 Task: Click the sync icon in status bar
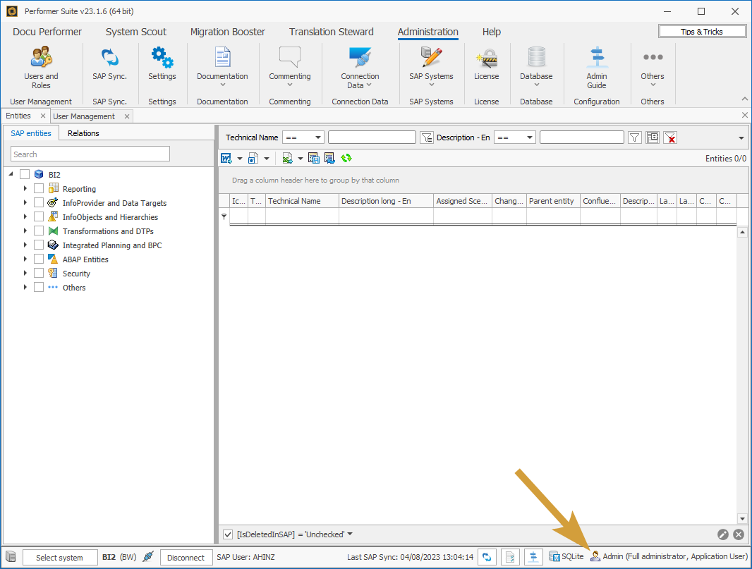coord(487,557)
